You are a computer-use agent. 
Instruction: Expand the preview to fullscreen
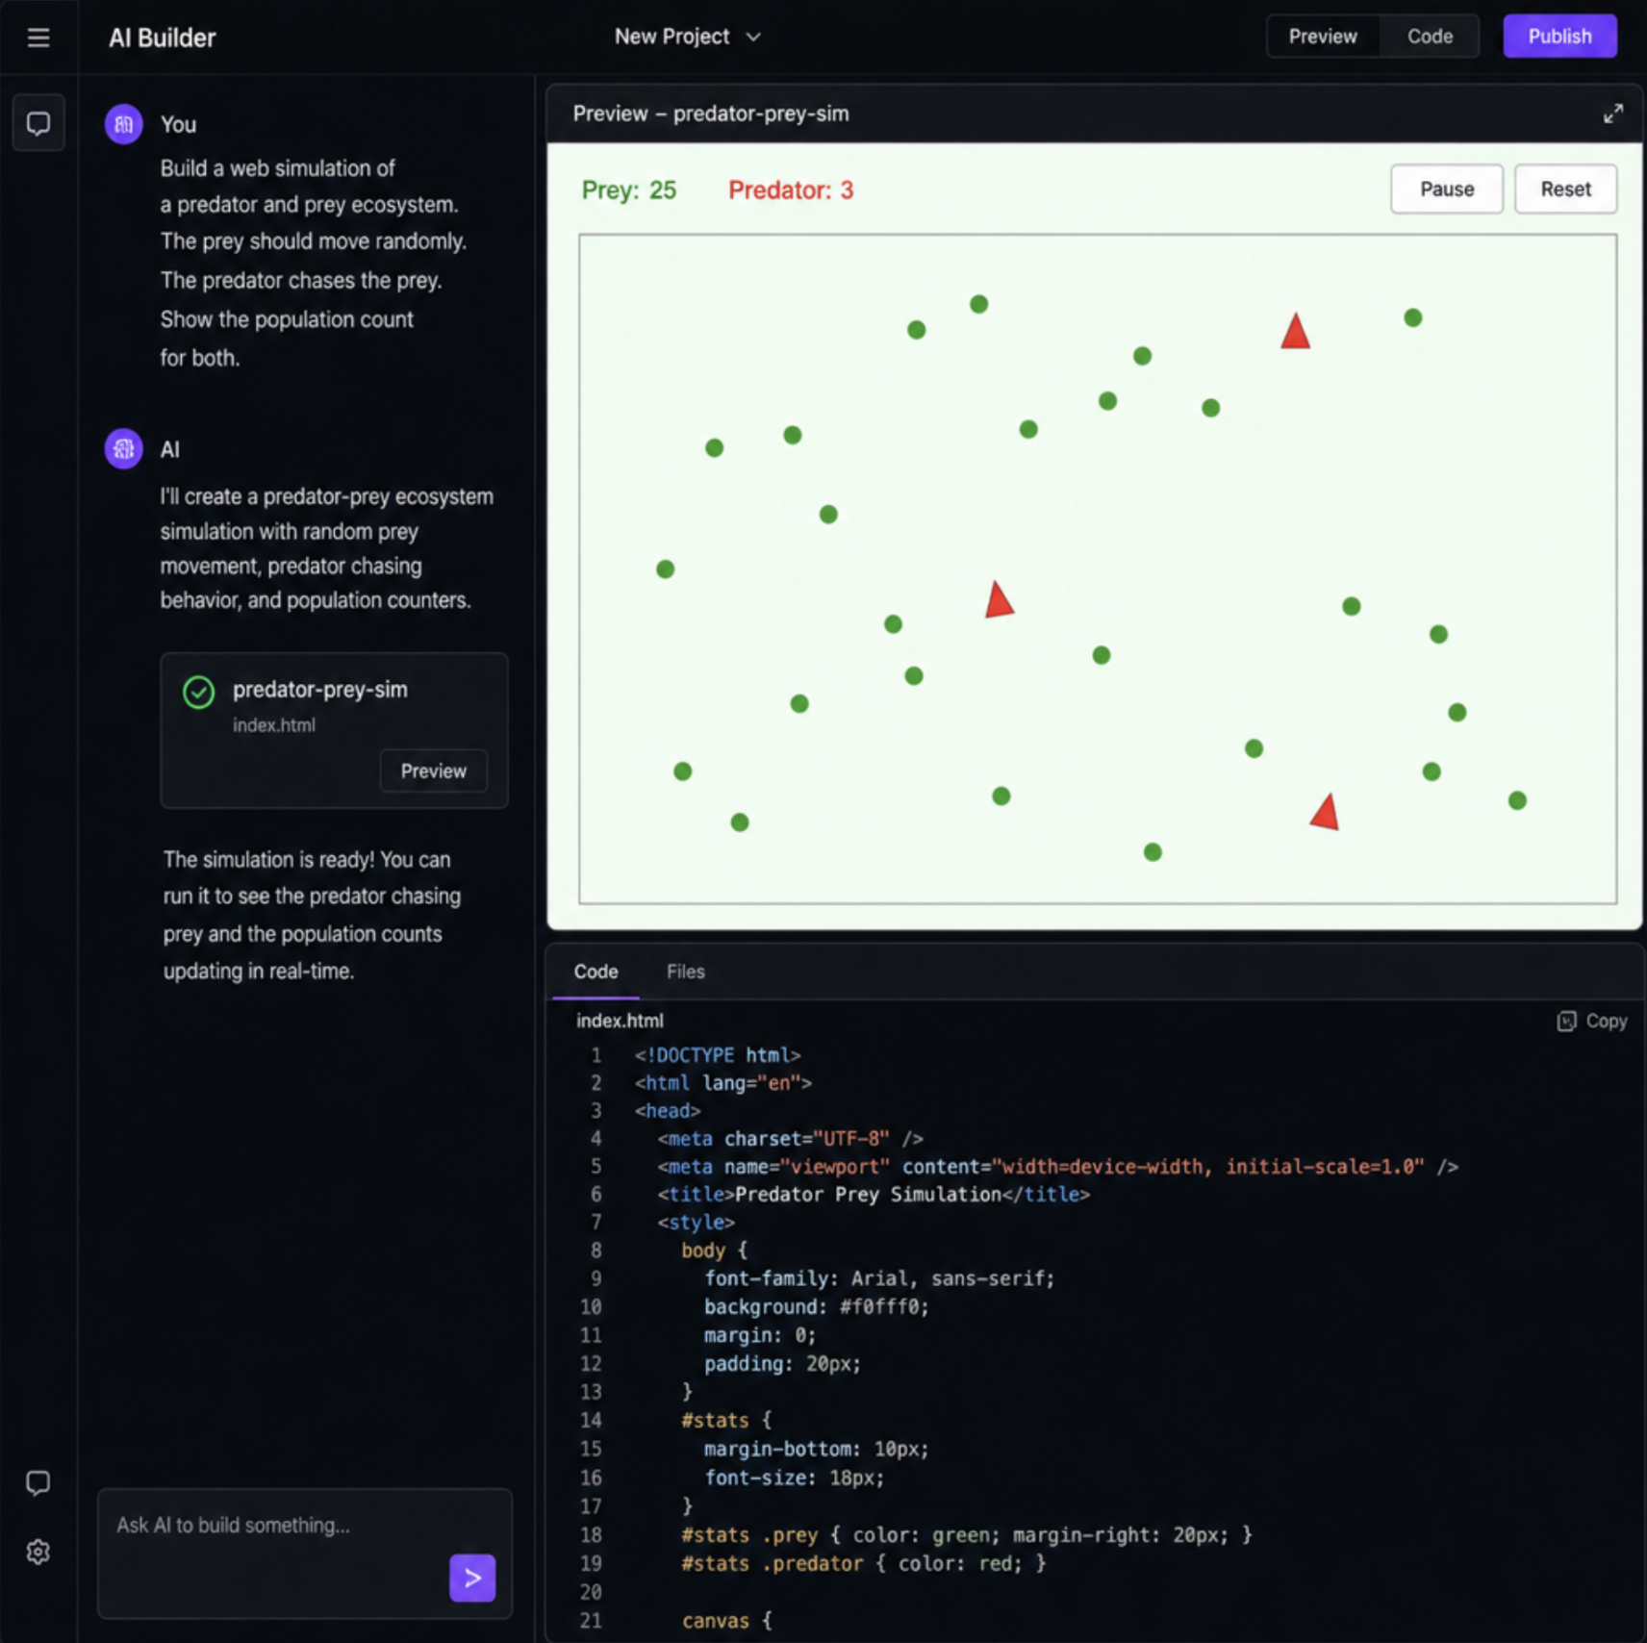pos(1613,114)
